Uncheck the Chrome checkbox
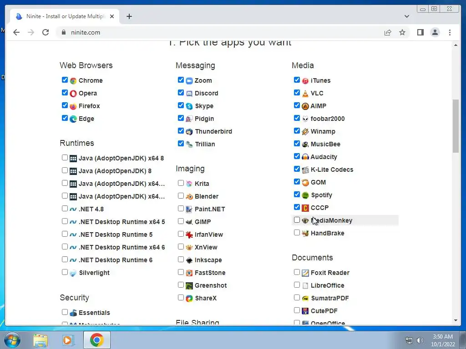The height and width of the screenshot is (349, 466). (65, 80)
